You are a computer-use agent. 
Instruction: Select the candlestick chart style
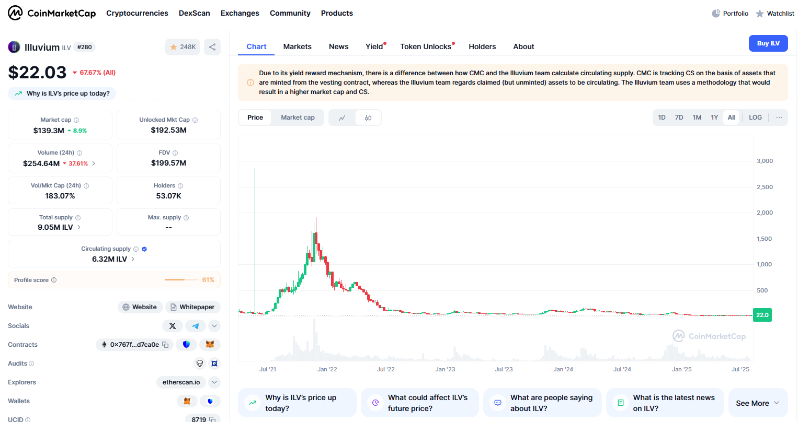click(368, 118)
